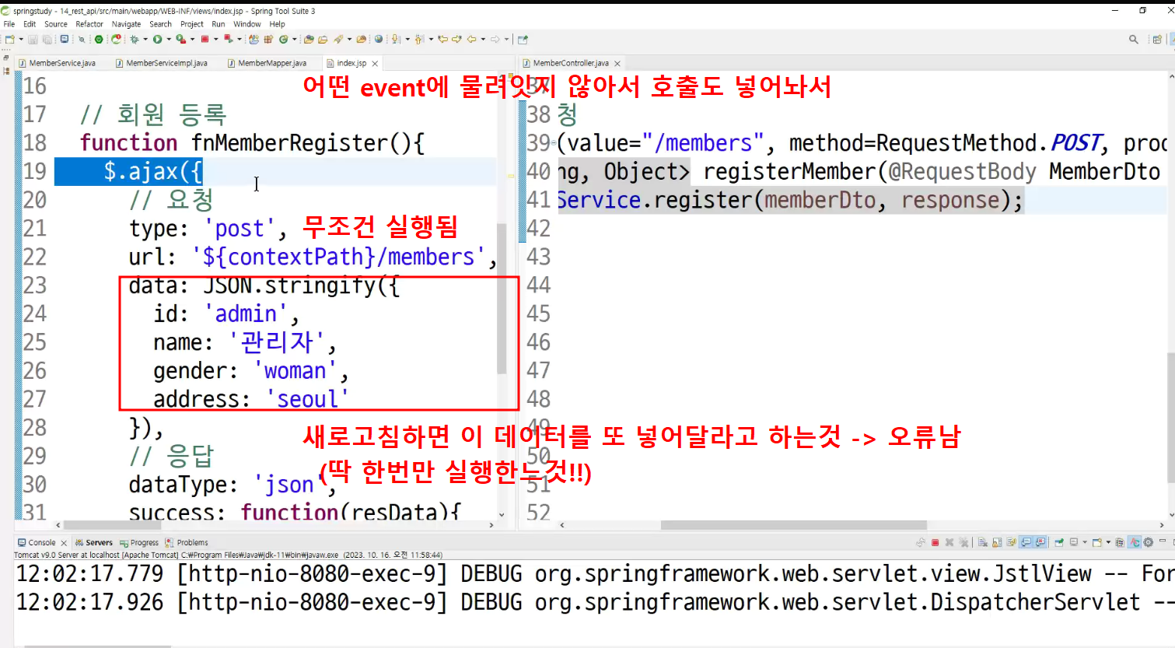Toggle Scroll Lock in Console toolbar
1175x648 pixels.
coord(997,542)
